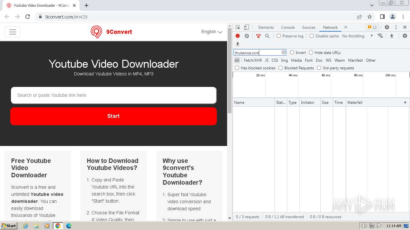Check Hide data URLs
The width and height of the screenshot is (410, 230).
311,52
